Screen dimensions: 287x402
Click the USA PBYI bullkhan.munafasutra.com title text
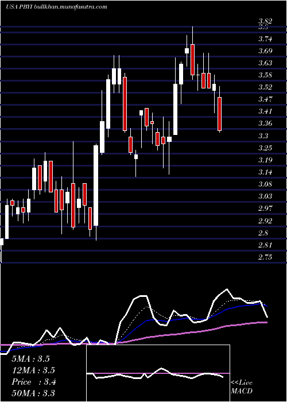[56, 7]
